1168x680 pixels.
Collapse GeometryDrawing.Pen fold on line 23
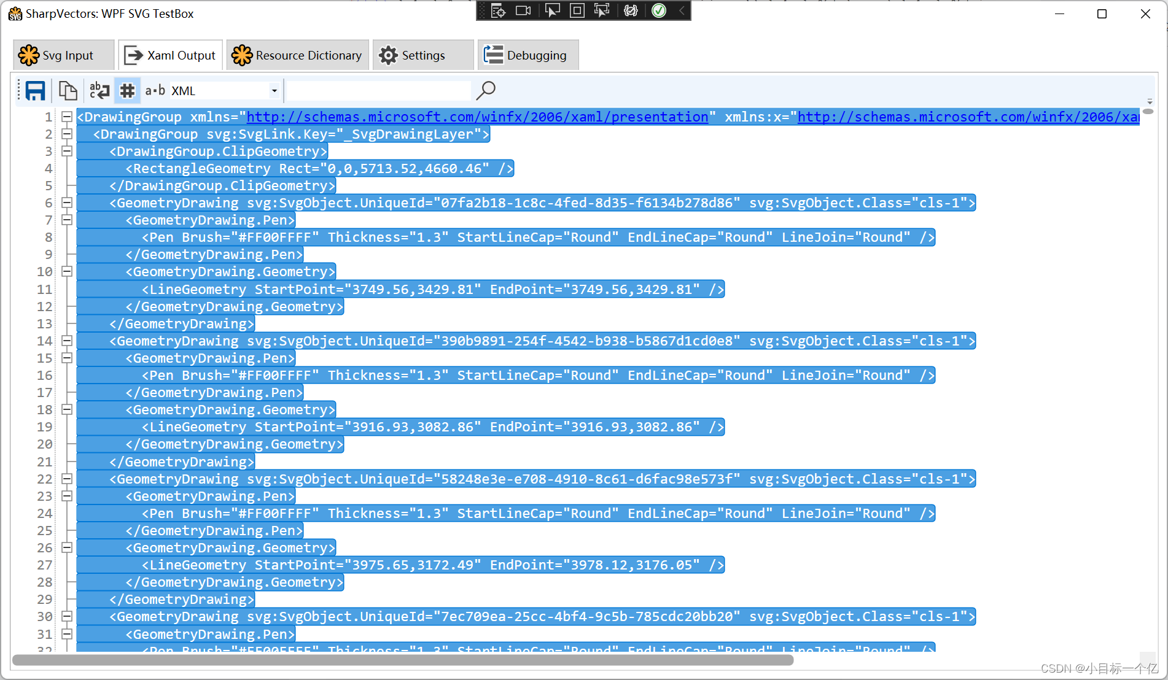point(67,496)
